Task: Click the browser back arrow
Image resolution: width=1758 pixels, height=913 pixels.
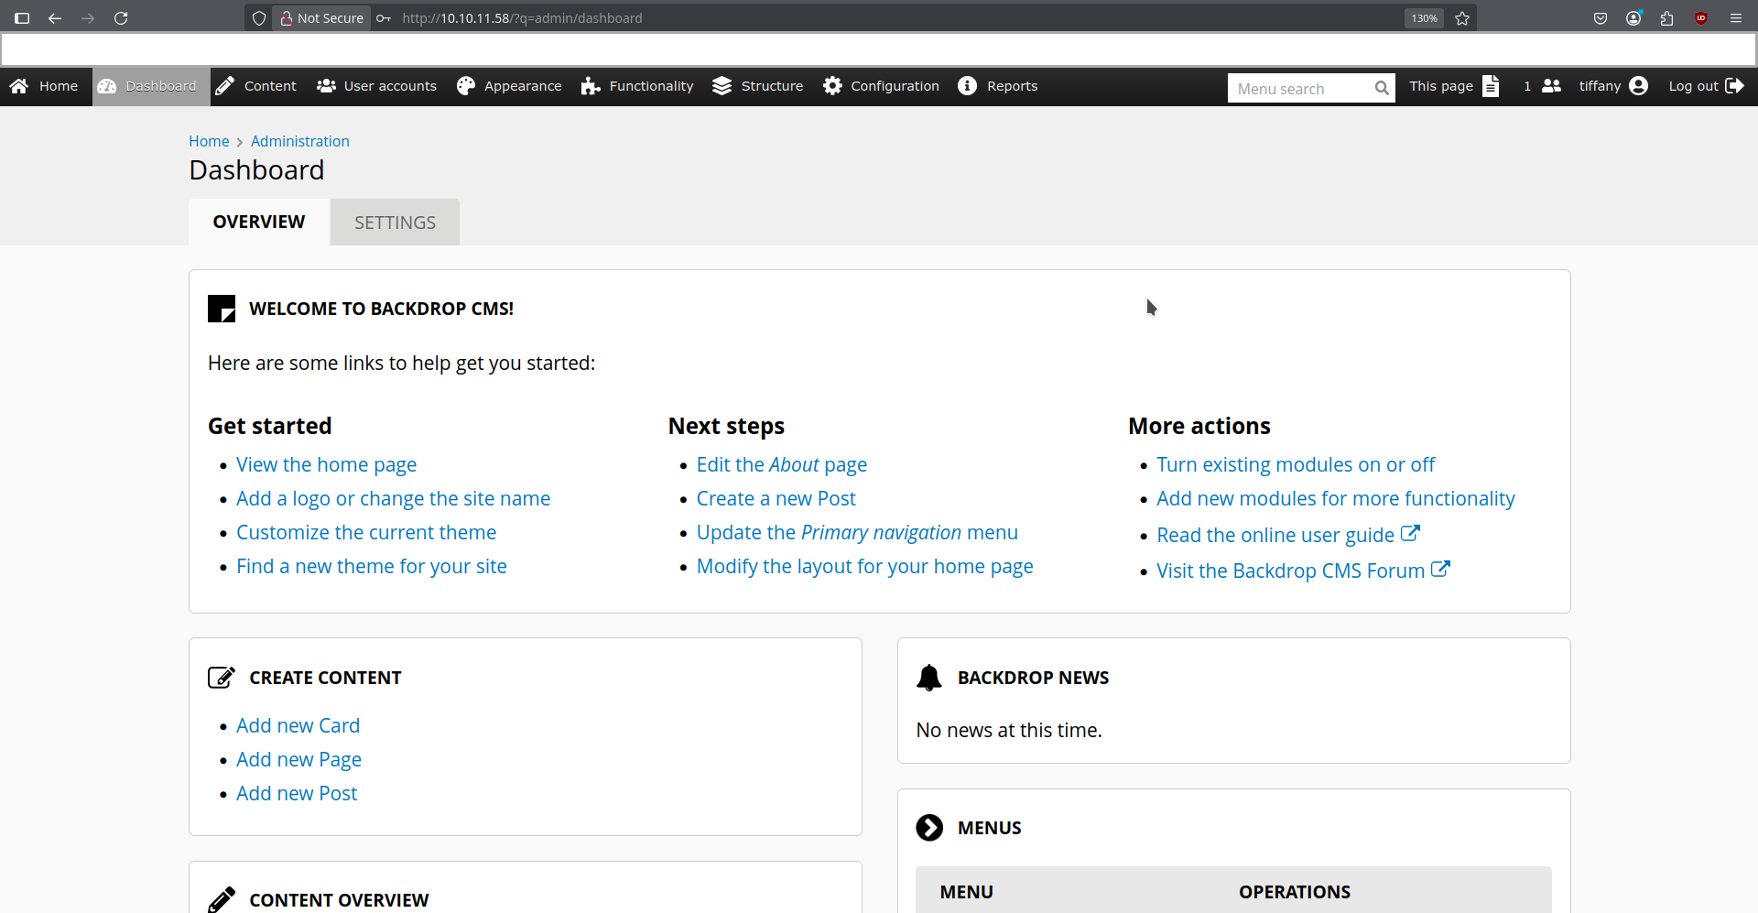Action: tap(55, 18)
